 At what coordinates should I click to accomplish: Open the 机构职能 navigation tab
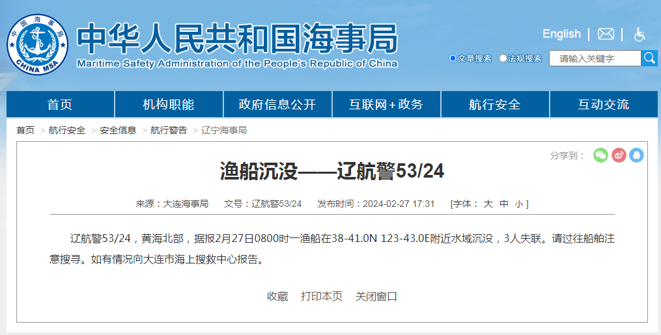tap(169, 104)
